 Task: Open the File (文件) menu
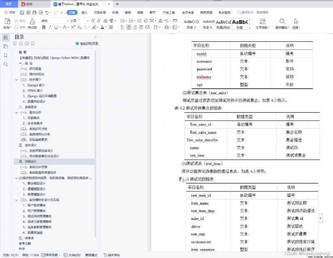point(10,12)
